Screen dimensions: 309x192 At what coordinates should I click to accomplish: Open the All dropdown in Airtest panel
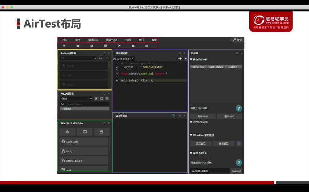(79, 58)
